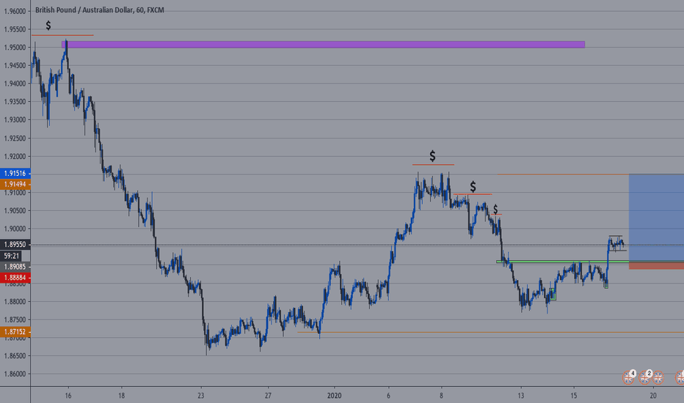The height and width of the screenshot is (403, 684).
Task: Click the red 1.88884 price label
Action: coord(15,278)
